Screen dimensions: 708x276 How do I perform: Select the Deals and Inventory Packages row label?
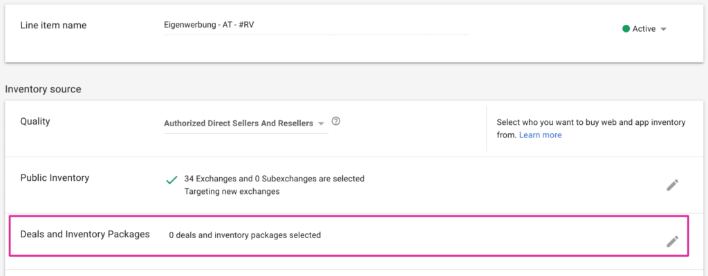pyautogui.click(x=85, y=235)
